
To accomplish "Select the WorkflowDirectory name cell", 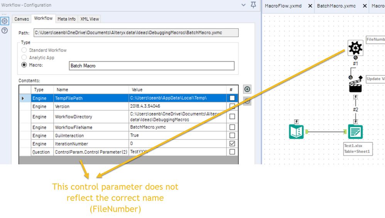I will [x=91, y=117].
